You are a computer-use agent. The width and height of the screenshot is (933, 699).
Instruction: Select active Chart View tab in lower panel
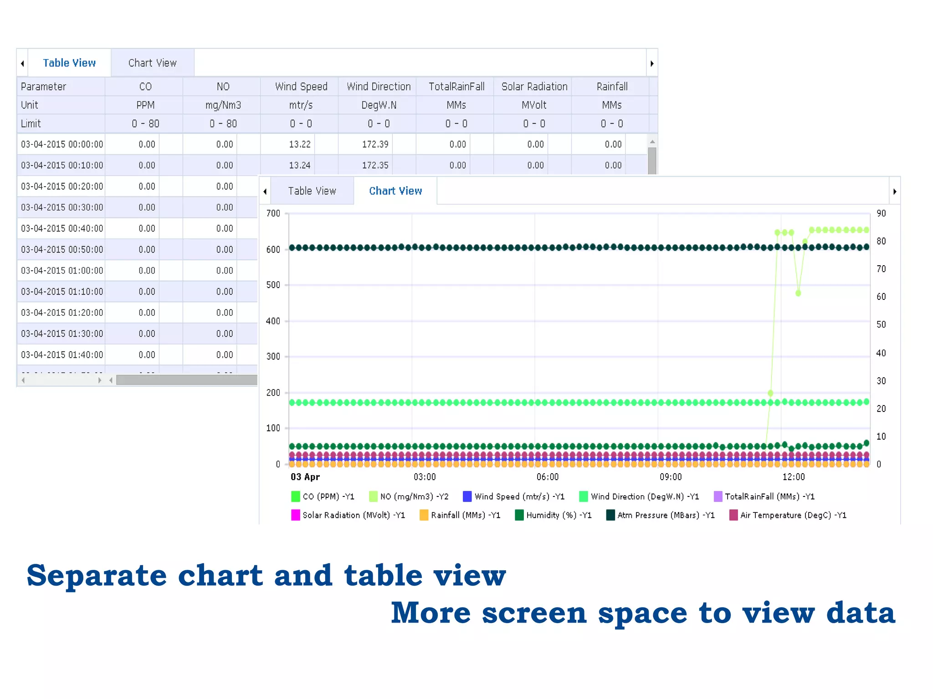(395, 191)
